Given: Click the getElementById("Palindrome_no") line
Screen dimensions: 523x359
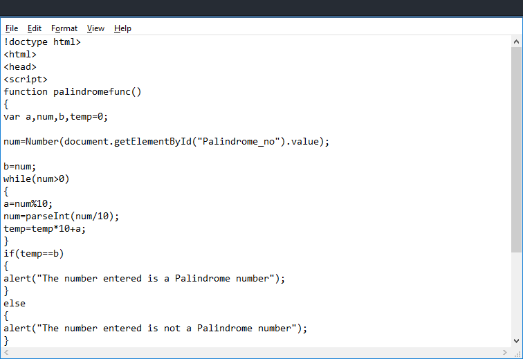Looking at the screenshot, I should (x=167, y=142).
